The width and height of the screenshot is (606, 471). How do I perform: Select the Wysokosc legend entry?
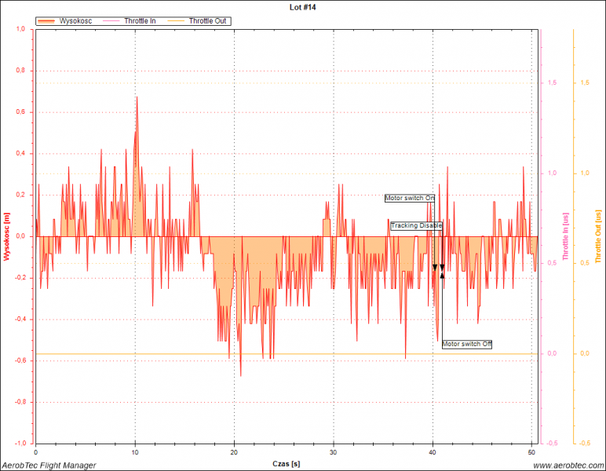tap(75, 20)
